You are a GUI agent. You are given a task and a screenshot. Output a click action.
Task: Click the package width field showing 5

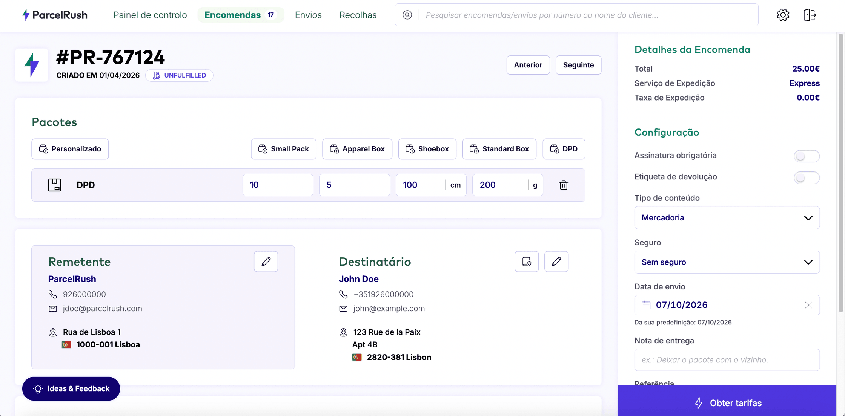click(x=355, y=185)
